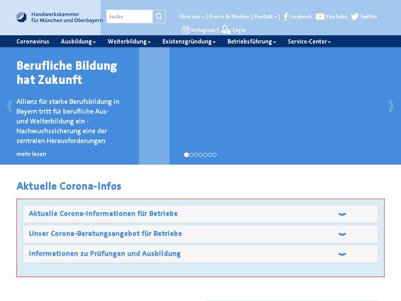Open Presse & Medien link
Screen dimensions: 401x301
pyautogui.click(x=229, y=16)
